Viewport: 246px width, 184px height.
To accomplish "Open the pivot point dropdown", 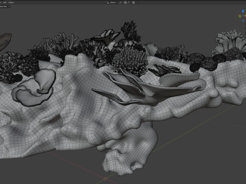I will [x=120, y=3].
